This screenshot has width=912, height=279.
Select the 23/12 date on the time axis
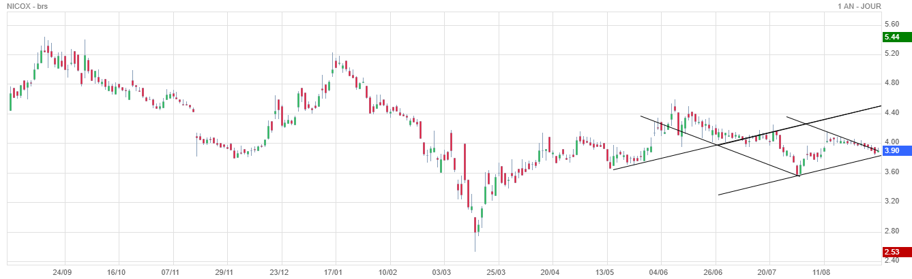click(279, 272)
